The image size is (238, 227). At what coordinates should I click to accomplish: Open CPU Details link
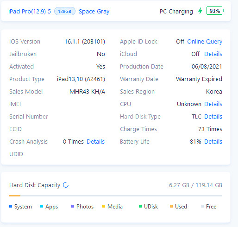pyautogui.click(x=213, y=104)
